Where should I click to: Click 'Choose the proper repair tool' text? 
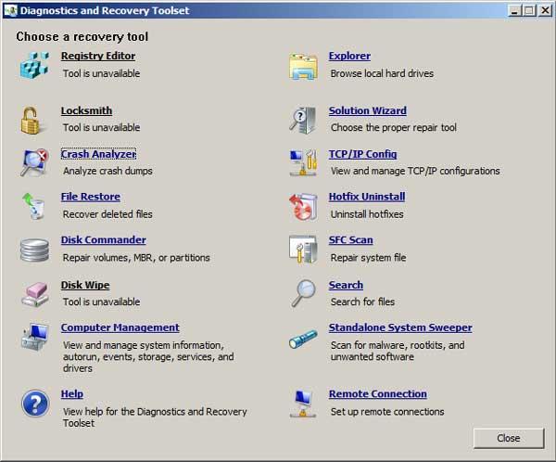[x=394, y=127]
